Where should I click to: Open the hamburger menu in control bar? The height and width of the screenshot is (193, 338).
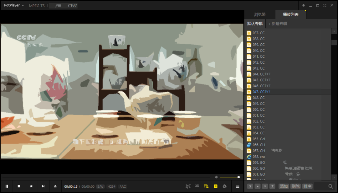[237, 186]
